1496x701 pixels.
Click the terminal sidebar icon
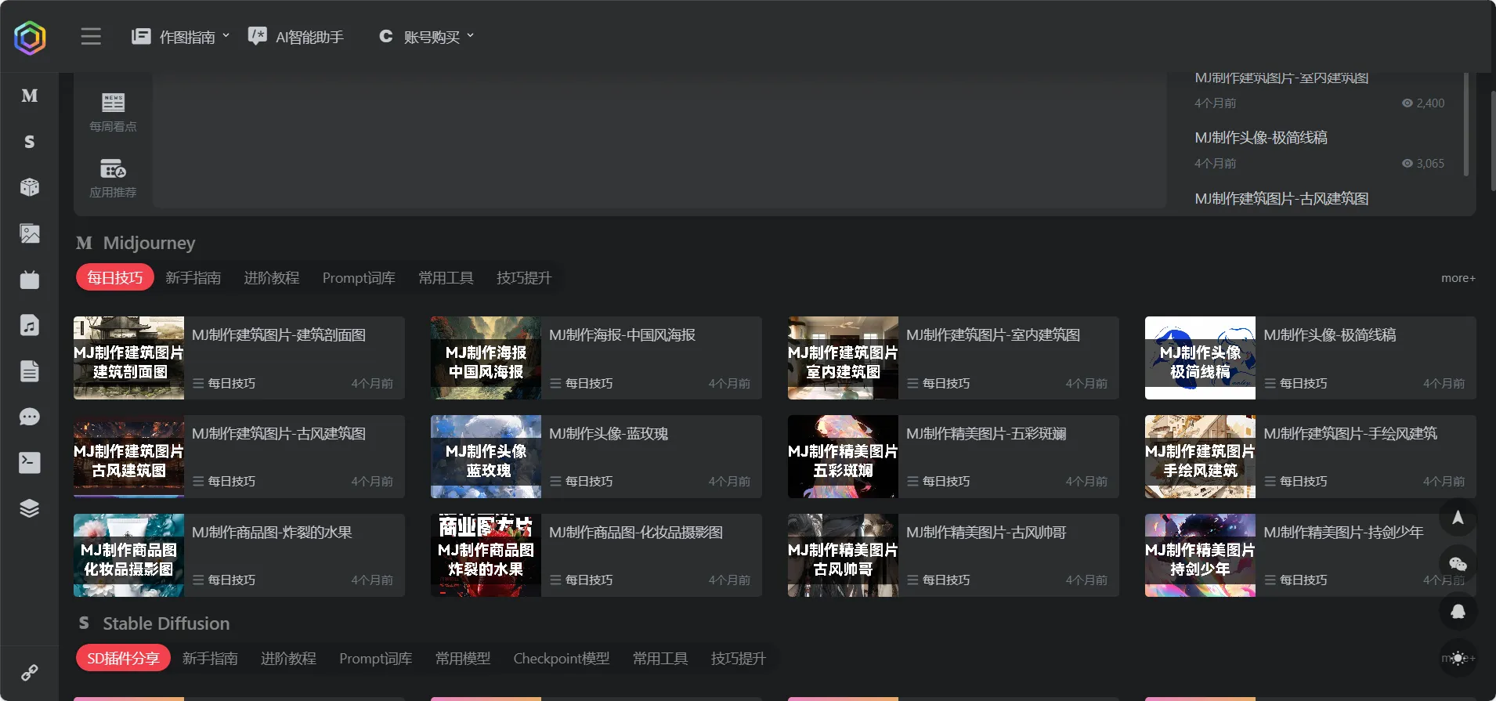[x=30, y=463]
